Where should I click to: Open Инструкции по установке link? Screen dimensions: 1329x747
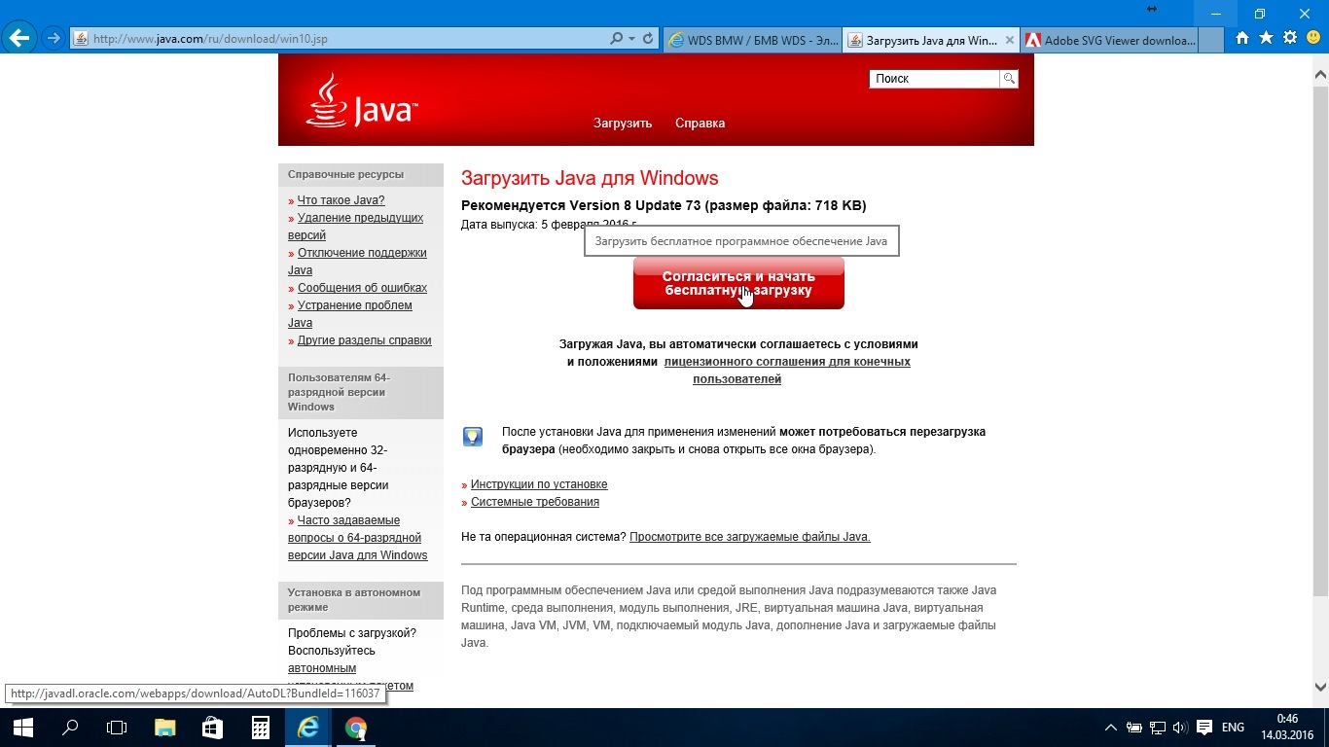coord(539,484)
